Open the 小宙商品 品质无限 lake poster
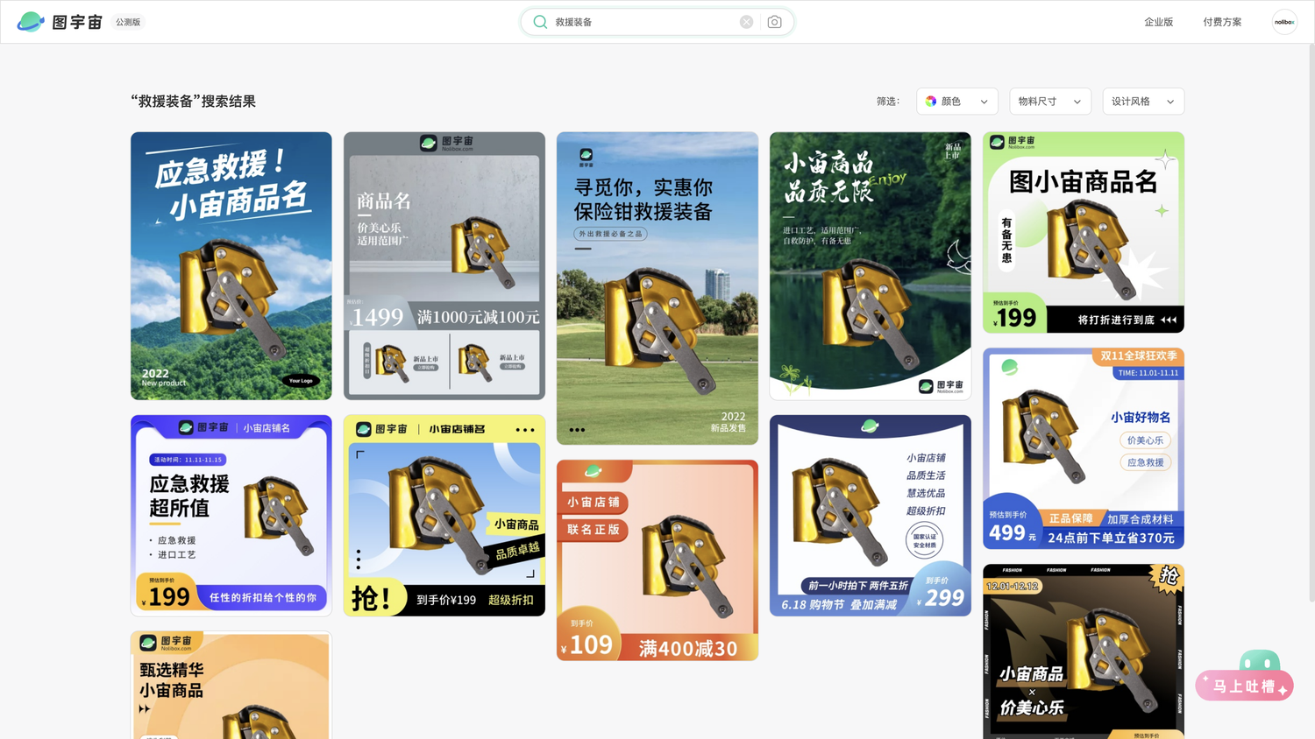 coord(871,266)
